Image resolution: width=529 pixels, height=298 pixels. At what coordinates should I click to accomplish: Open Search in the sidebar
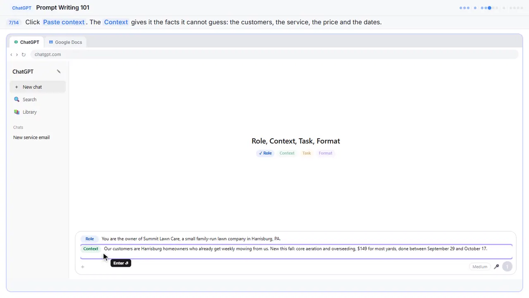pos(38,99)
